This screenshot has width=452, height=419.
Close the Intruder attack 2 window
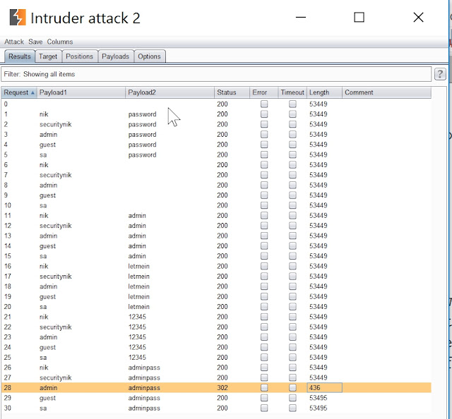point(418,17)
